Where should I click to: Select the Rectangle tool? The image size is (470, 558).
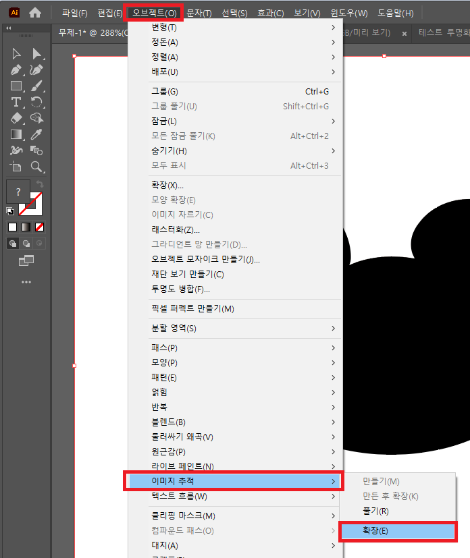[16, 86]
